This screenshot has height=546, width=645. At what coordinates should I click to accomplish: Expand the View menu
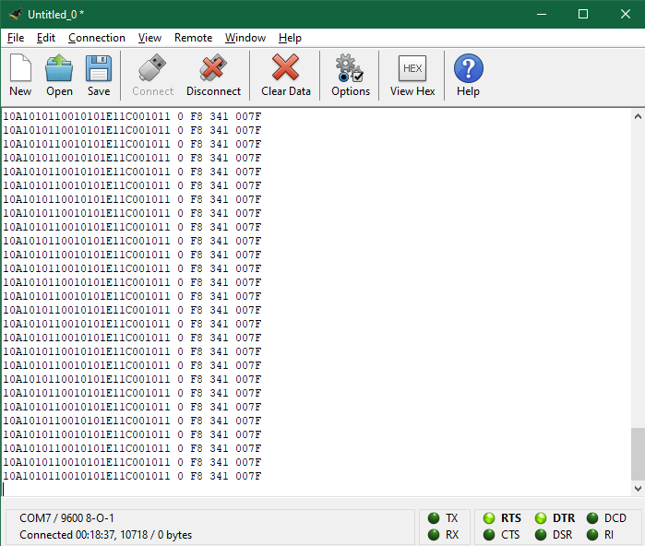(x=149, y=38)
